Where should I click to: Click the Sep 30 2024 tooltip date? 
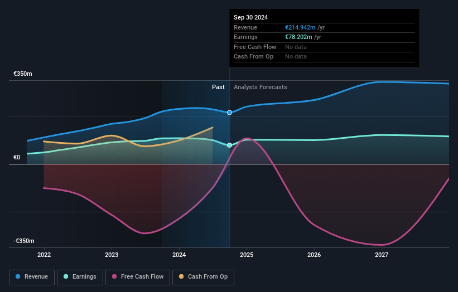point(250,17)
